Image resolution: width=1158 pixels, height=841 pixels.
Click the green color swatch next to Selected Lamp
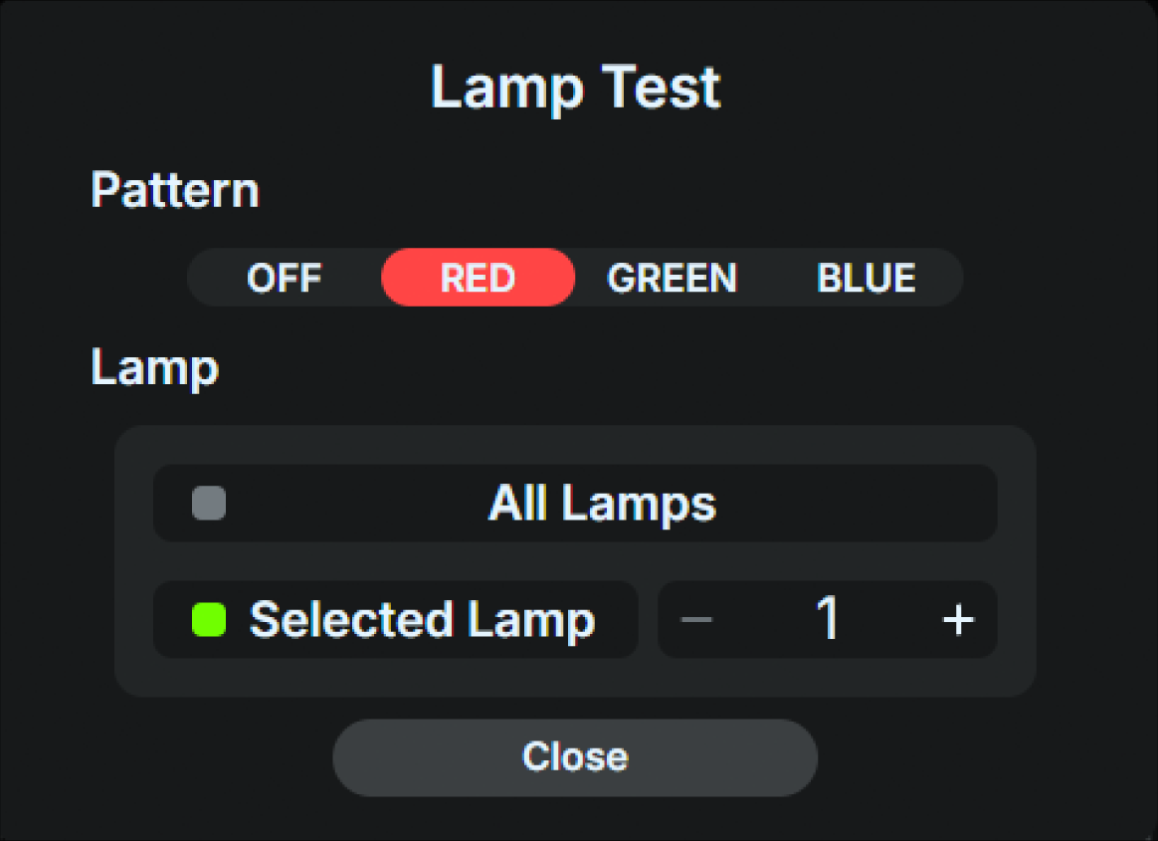(207, 619)
